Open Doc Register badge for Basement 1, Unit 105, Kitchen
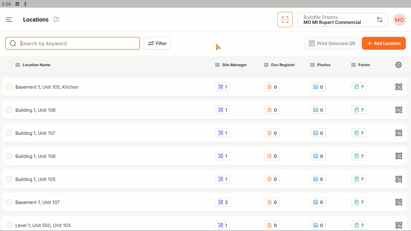The height and width of the screenshot is (231, 411). 272,87
